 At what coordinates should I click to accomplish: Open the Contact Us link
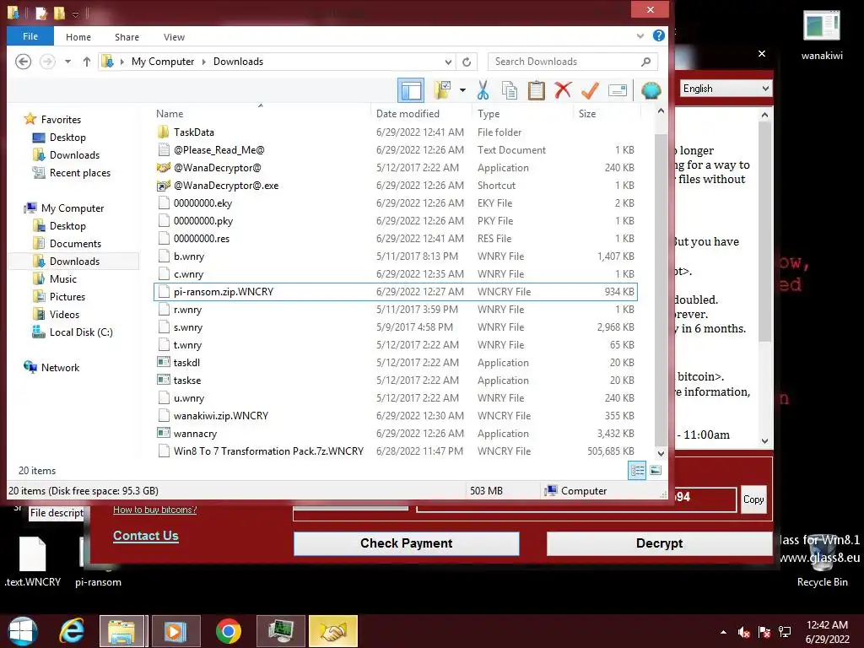(x=145, y=536)
